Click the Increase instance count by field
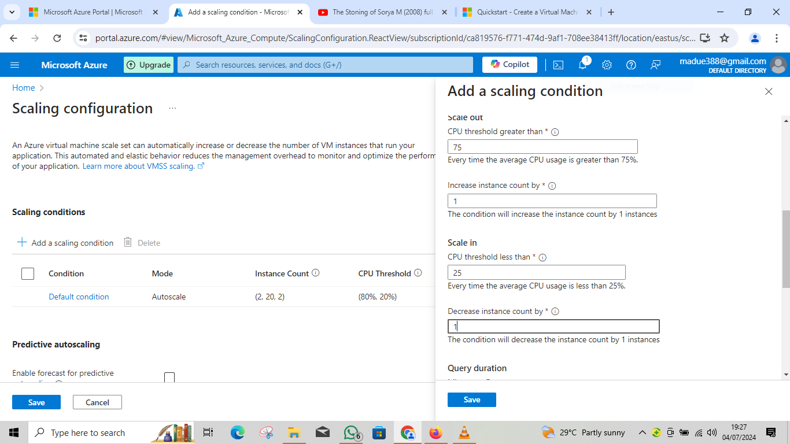Image resolution: width=790 pixels, height=444 pixels. click(552, 201)
